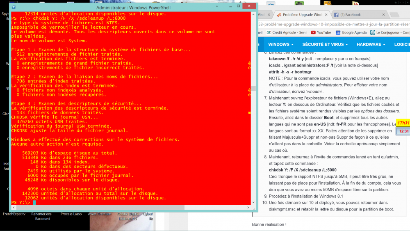The image size is (410, 231).
Task: Click the 'attrib -h -s -r bootmgr' command
Action: pos(290,72)
